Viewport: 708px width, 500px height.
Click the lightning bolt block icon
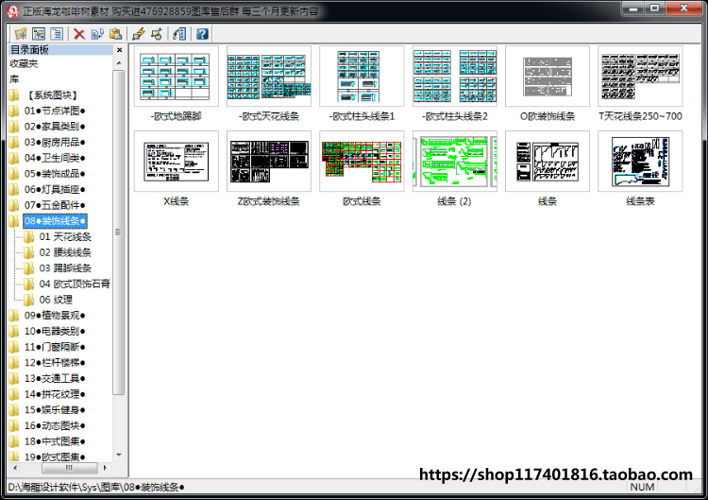pyautogui.click(x=139, y=34)
